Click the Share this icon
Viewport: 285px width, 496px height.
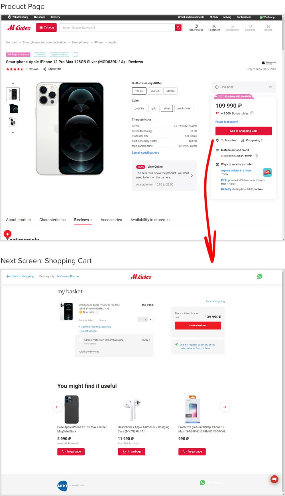(45, 69)
